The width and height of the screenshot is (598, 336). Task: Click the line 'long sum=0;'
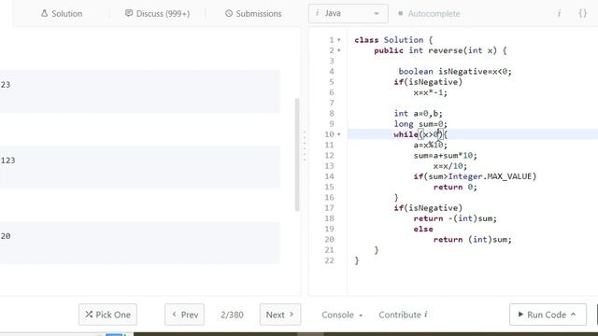[420, 124]
